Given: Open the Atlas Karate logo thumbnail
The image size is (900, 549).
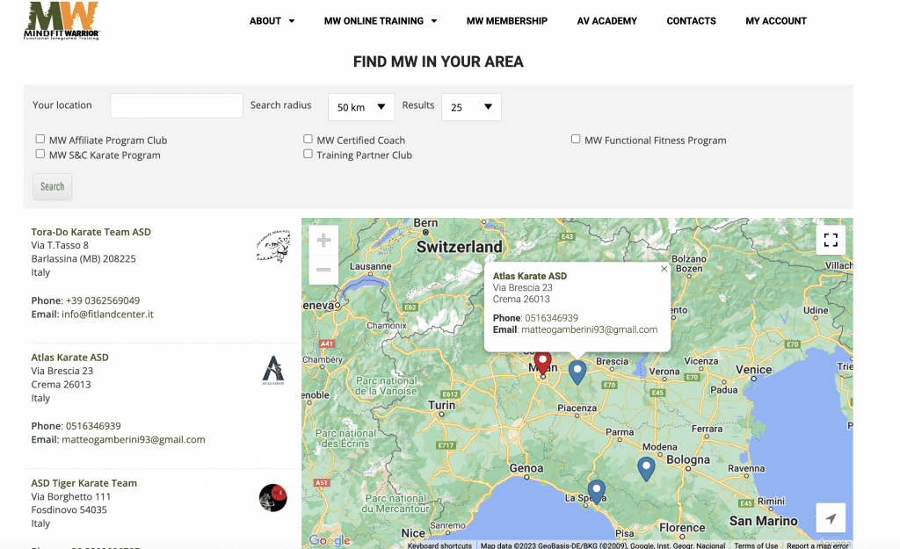Looking at the screenshot, I should pos(273,370).
